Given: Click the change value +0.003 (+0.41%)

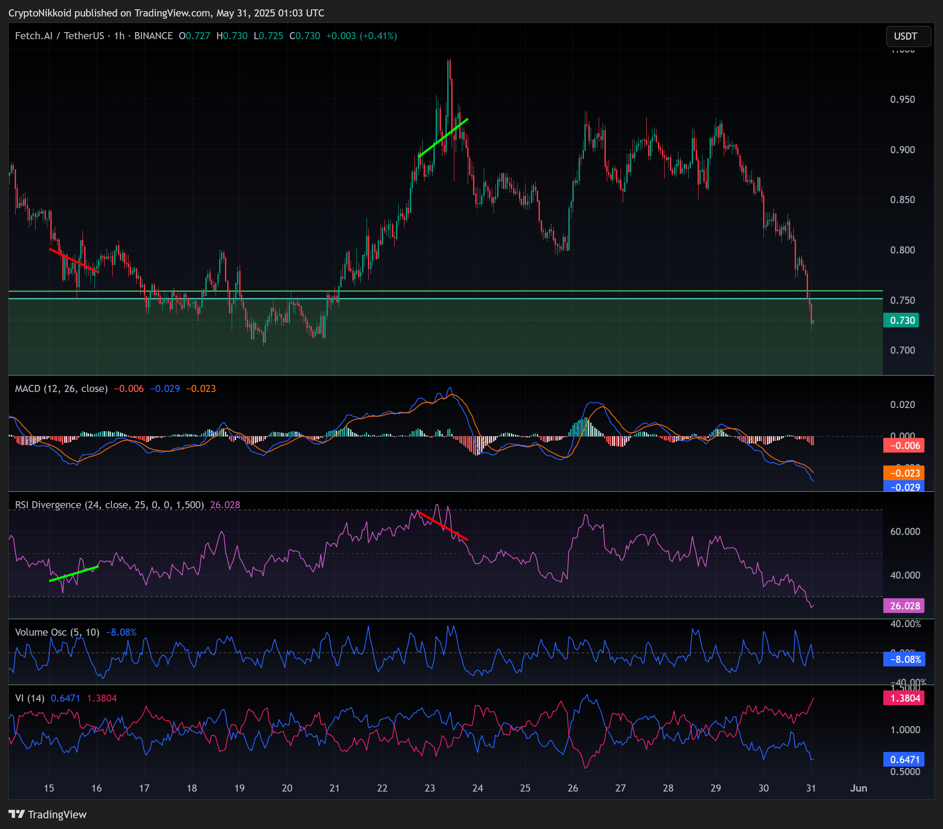Looking at the screenshot, I should [361, 36].
